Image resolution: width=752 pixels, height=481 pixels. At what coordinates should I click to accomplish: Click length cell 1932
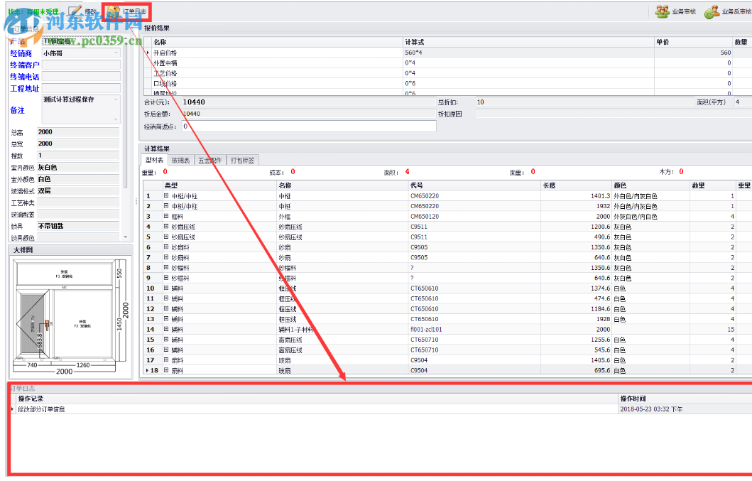coord(576,206)
